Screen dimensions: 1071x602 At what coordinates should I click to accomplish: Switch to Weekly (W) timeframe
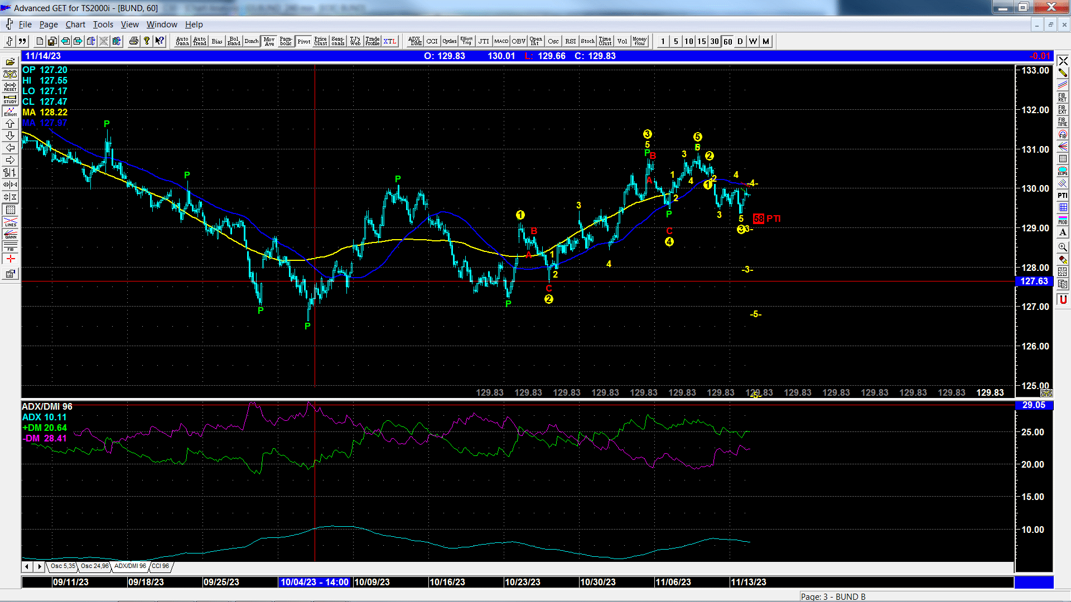753,41
